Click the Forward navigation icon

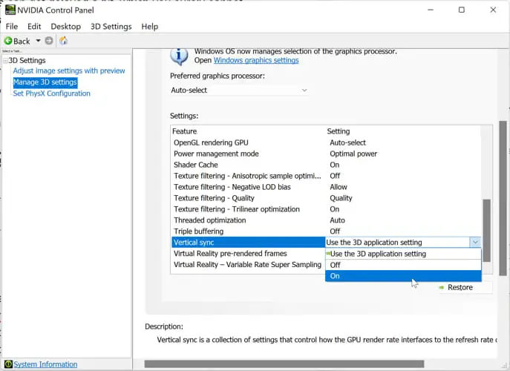coord(49,41)
